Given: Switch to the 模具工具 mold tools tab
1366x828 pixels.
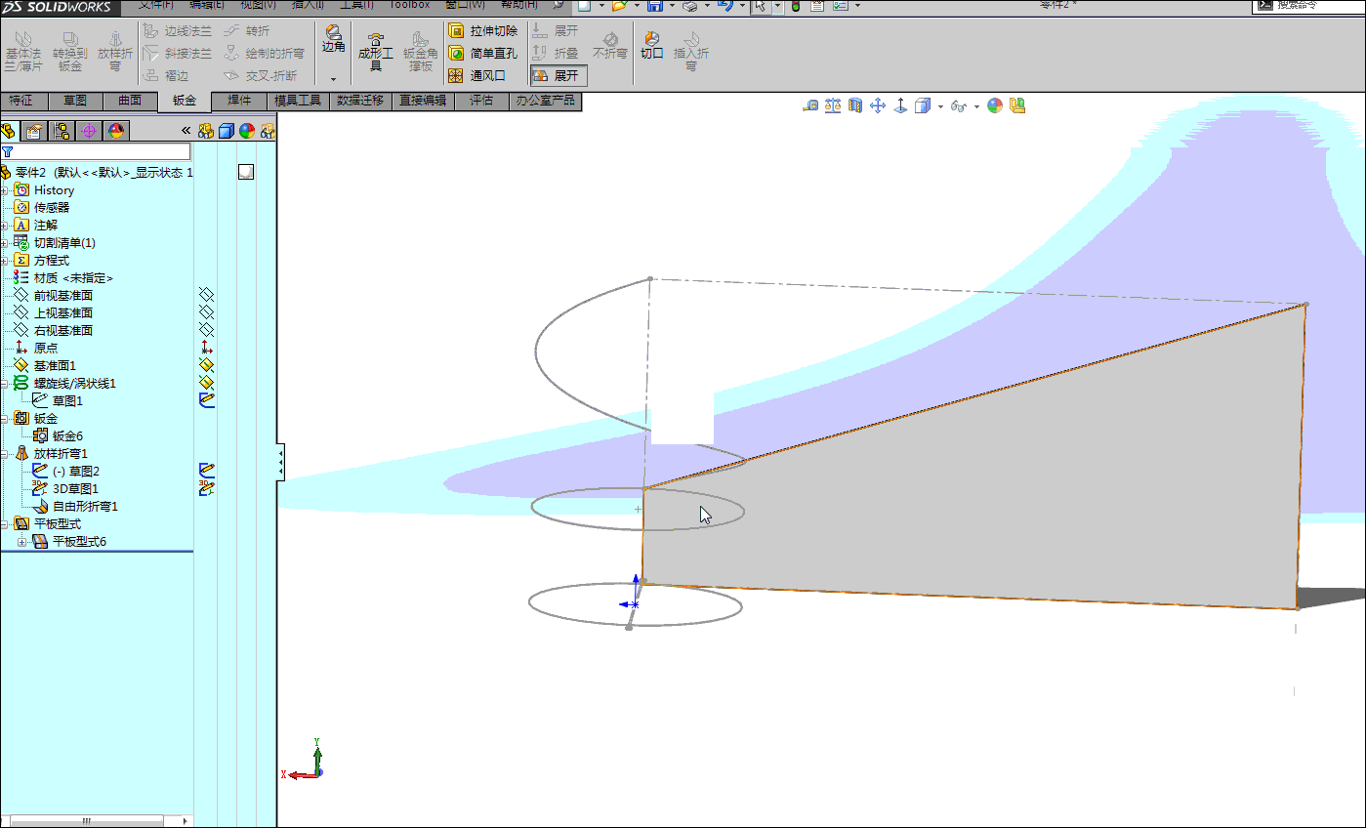Looking at the screenshot, I should (298, 101).
